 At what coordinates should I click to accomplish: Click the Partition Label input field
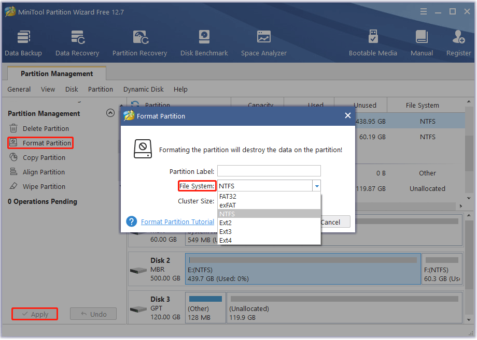point(269,171)
